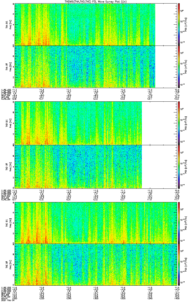Select the THD B⊥ spectrogram panel

(x=96, y=123)
